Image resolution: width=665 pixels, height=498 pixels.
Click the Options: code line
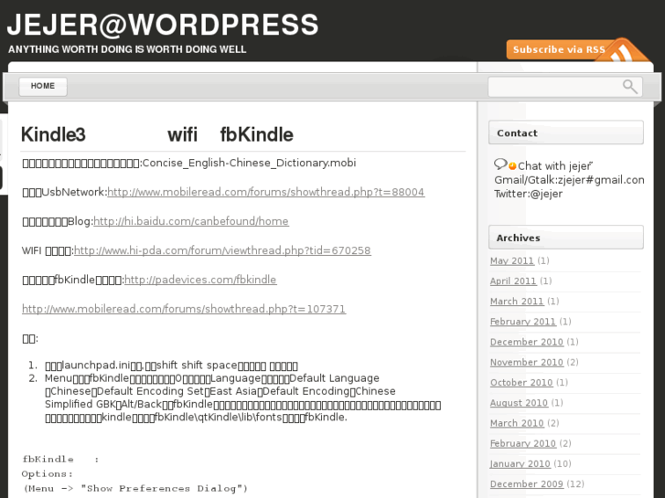pos(47,474)
